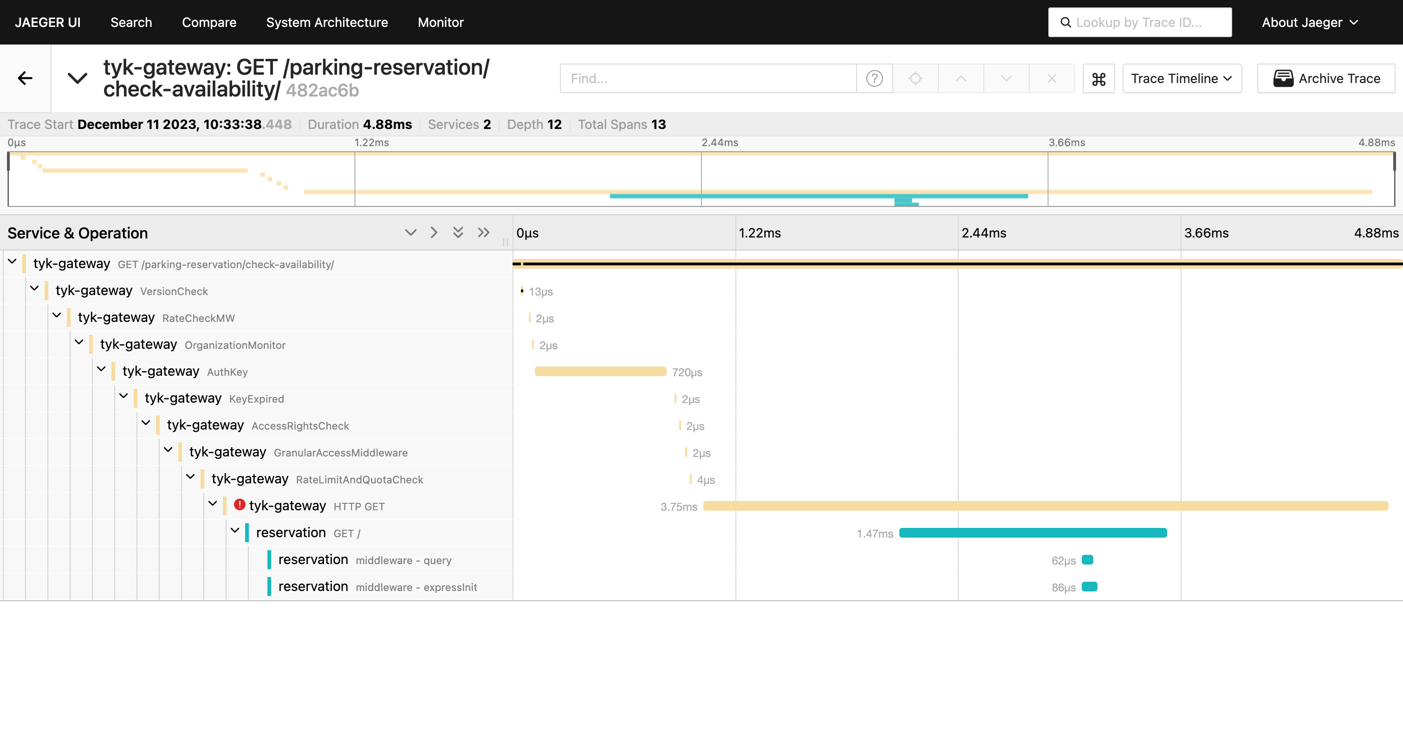Open the Trace Timeline view dropdown

(1182, 79)
